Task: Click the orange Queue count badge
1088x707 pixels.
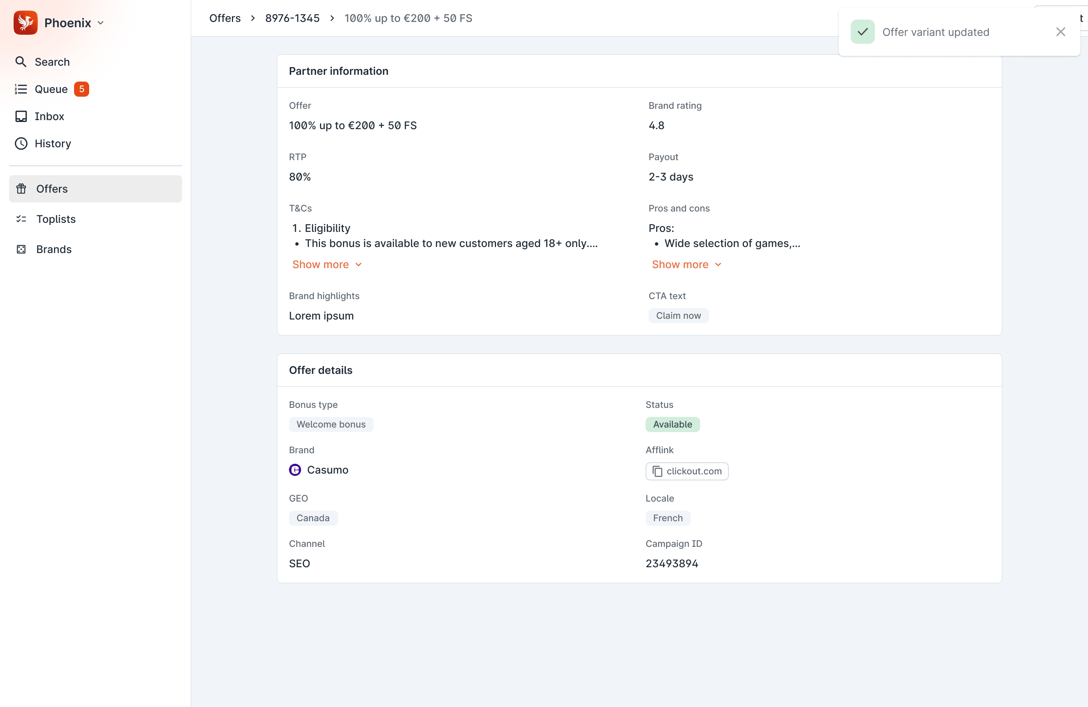Action: 81,89
